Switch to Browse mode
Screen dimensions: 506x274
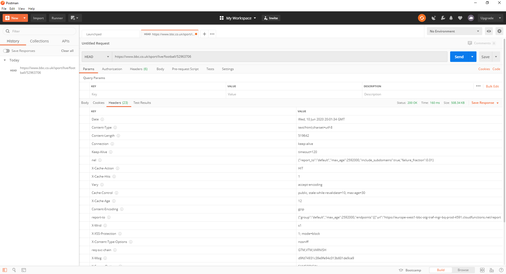coord(463,270)
